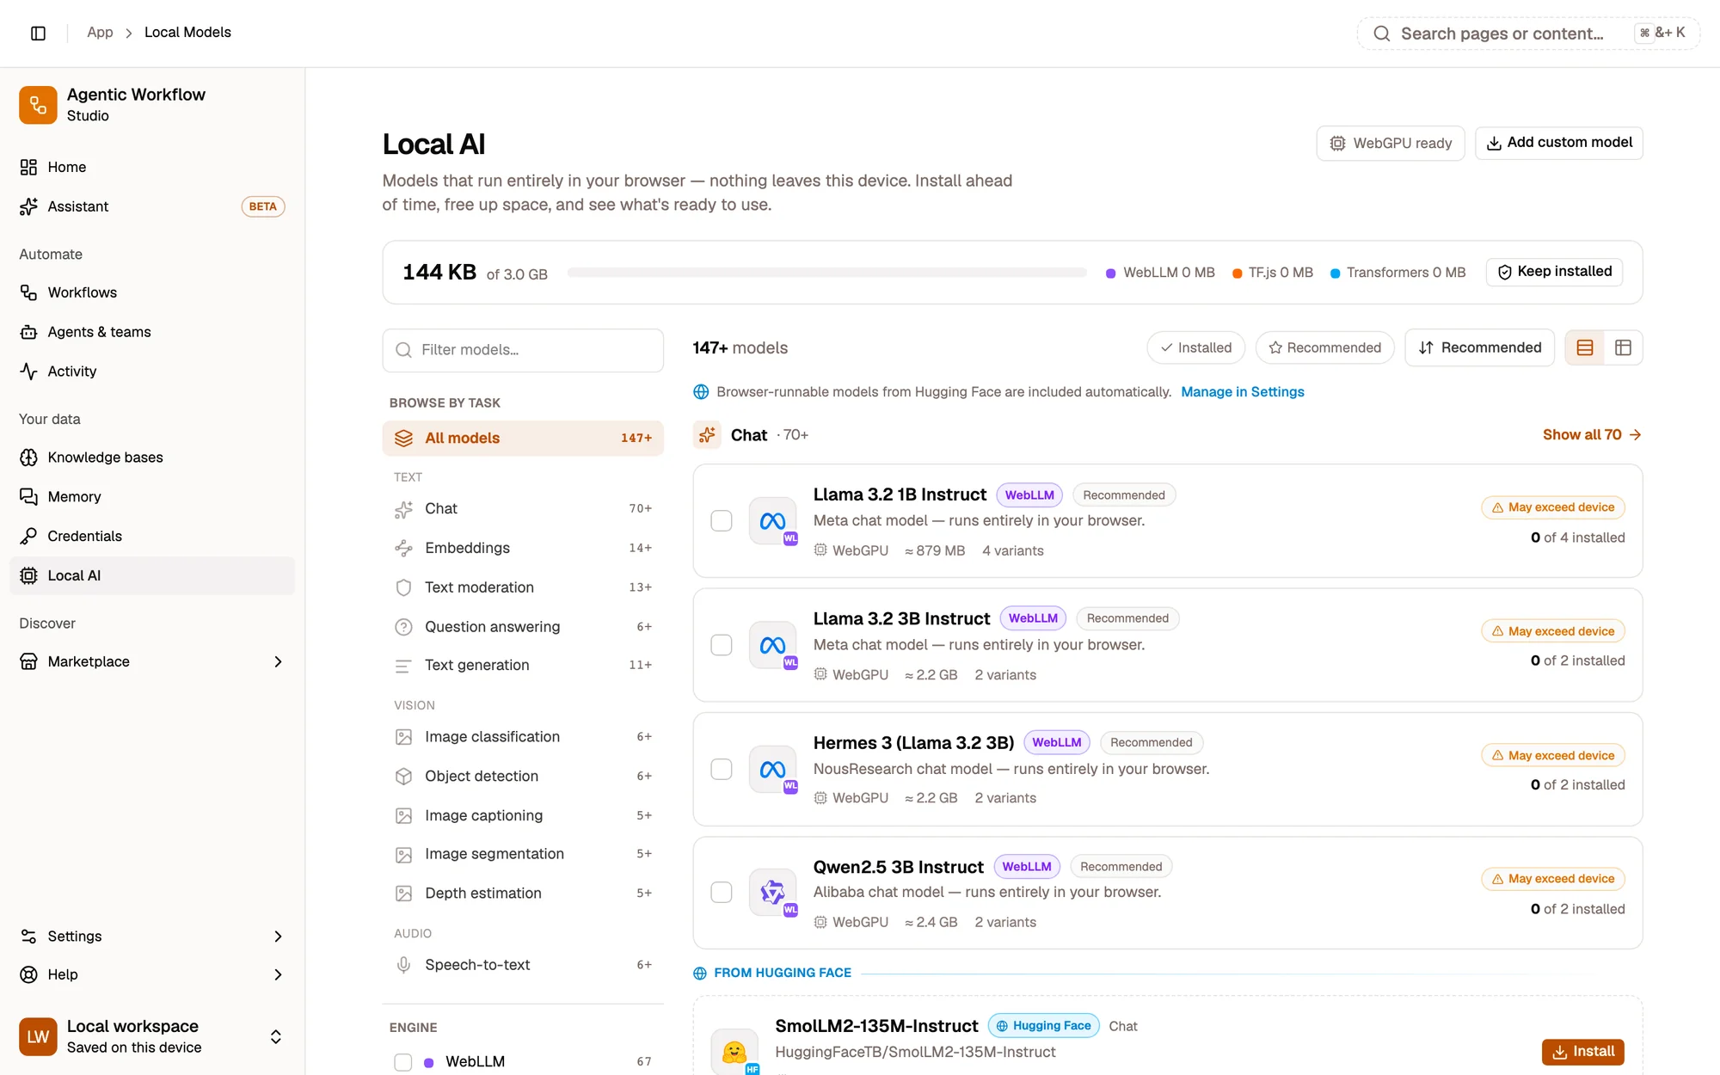Toggle the sidebar panel icon
Screen dimensions: 1720x1075
point(38,33)
